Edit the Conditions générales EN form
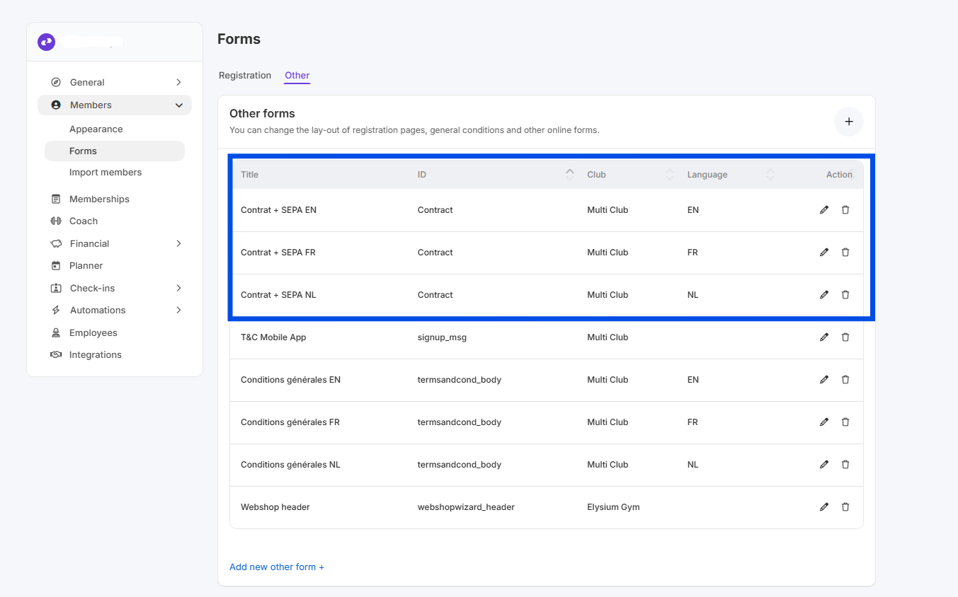 tap(824, 380)
